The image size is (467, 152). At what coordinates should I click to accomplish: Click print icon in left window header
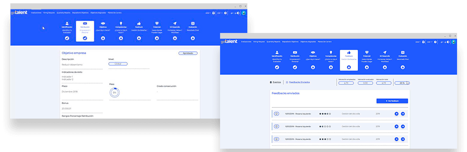[213, 13]
